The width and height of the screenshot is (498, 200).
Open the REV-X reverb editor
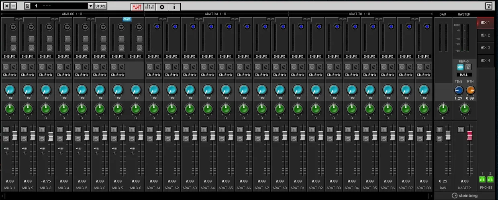pos(468,67)
